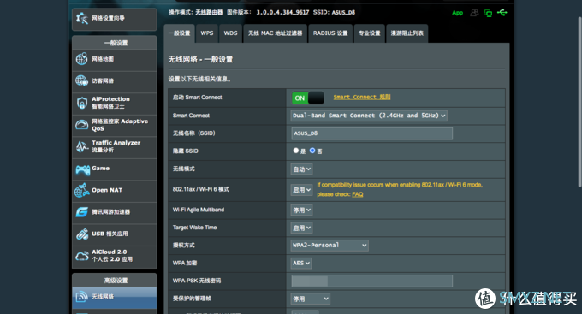The image size is (582, 314).
Task: Click the USB status icon in header
Action: point(502,13)
